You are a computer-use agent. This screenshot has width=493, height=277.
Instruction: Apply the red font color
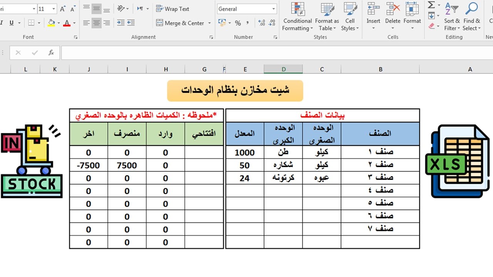pos(67,23)
